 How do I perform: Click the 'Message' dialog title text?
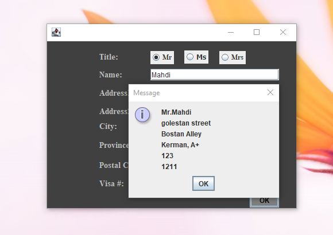146,93
